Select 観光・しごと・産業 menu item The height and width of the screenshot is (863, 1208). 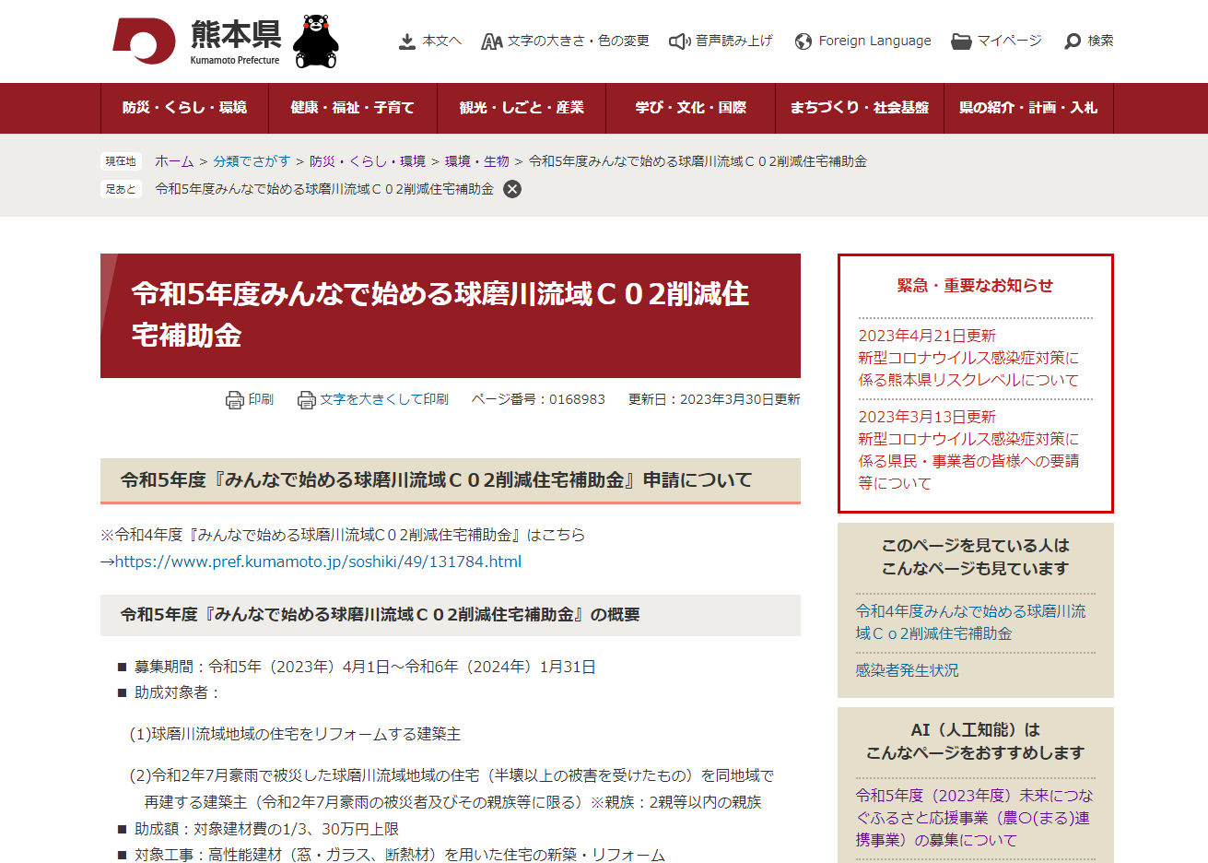click(522, 108)
